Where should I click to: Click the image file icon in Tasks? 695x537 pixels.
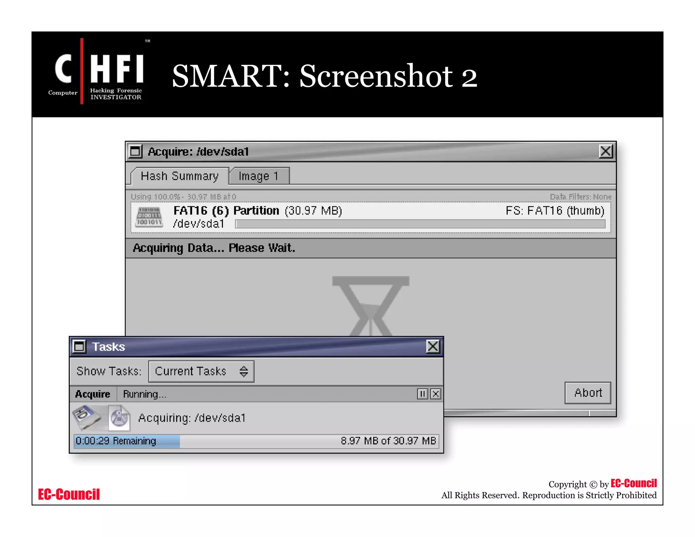[119, 418]
